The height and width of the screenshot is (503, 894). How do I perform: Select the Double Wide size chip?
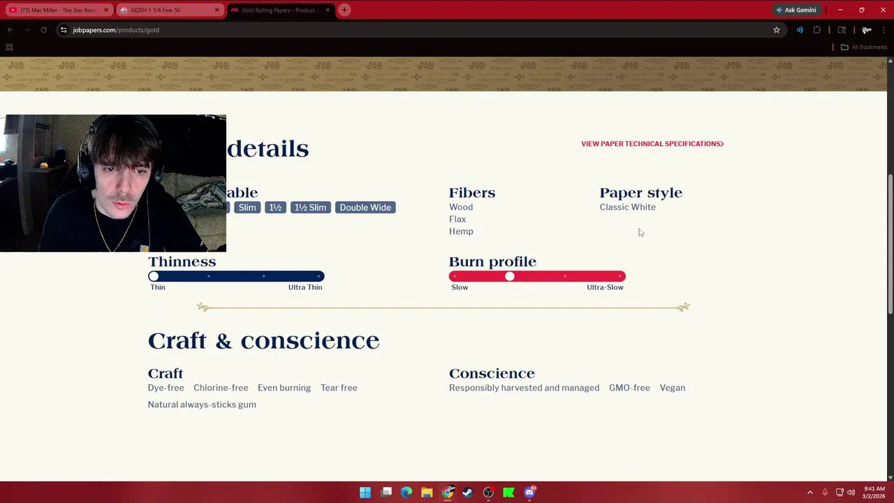coord(365,207)
